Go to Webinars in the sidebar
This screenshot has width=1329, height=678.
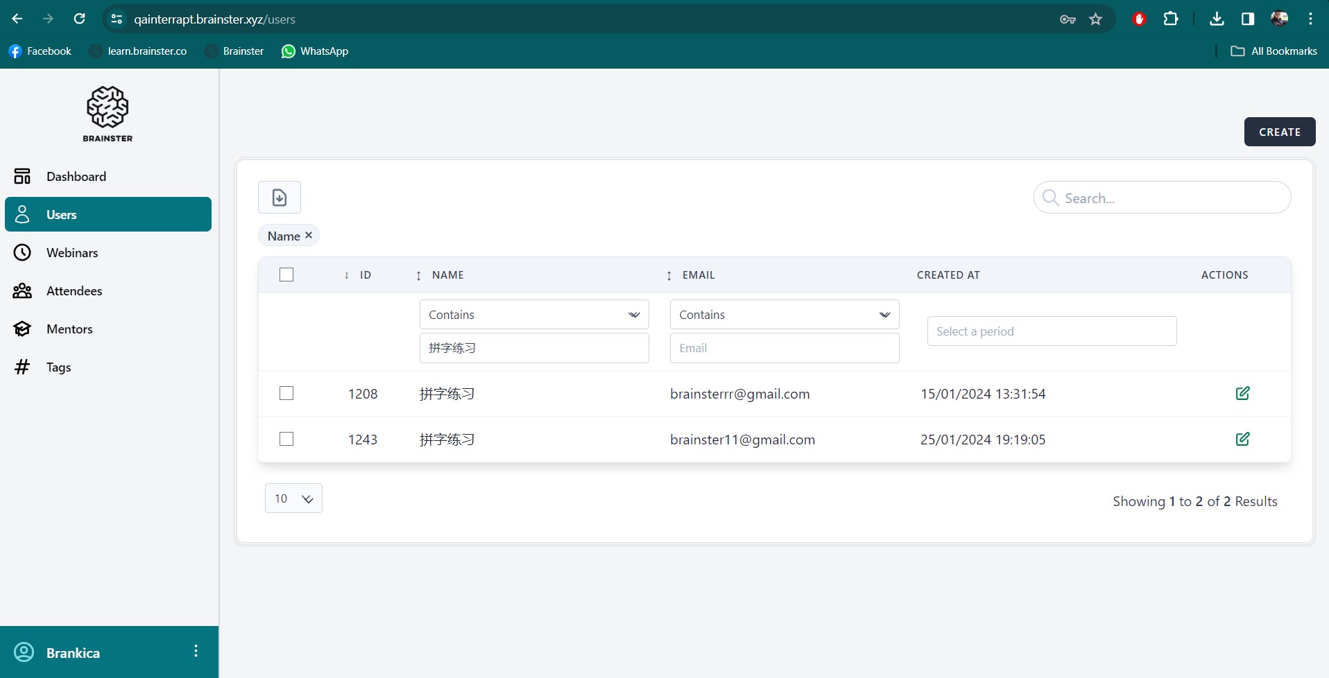72,253
